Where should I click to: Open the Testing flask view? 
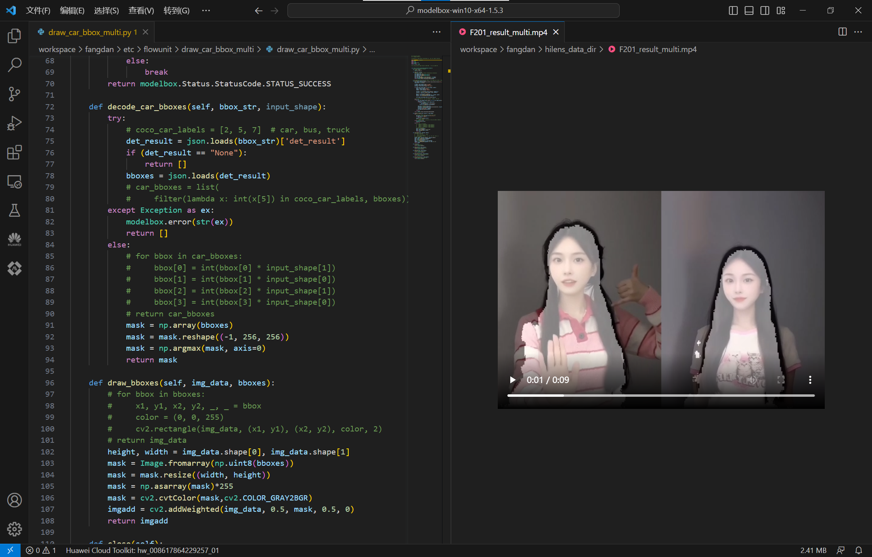coord(15,210)
